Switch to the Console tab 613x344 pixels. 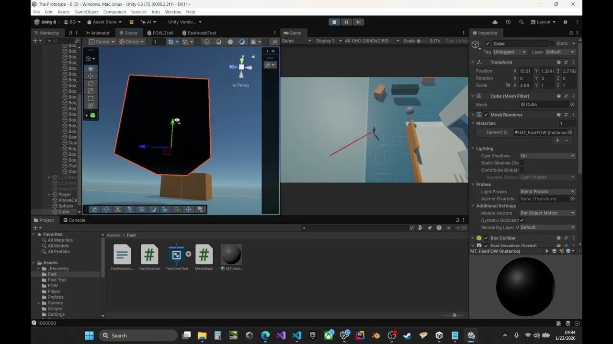74,220
